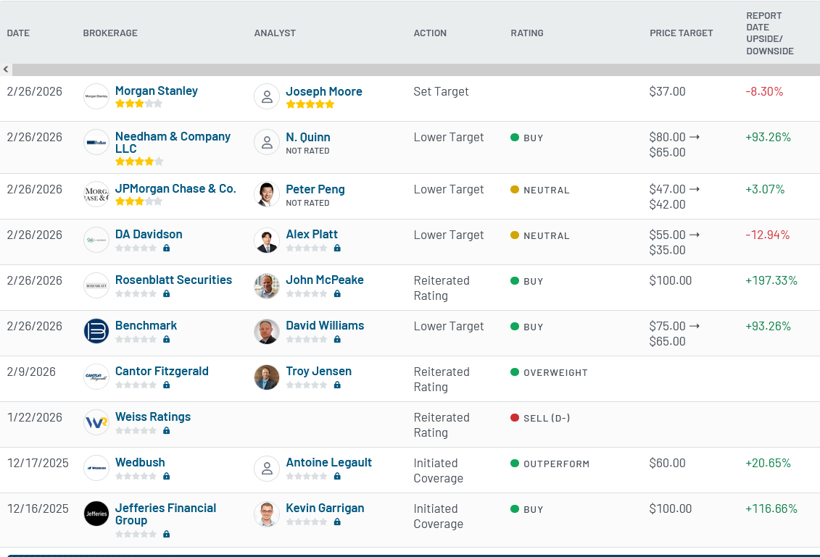The height and width of the screenshot is (557, 820).
Task: Open Morgan Stanley brokerage logo
Action: coord(96,96)
